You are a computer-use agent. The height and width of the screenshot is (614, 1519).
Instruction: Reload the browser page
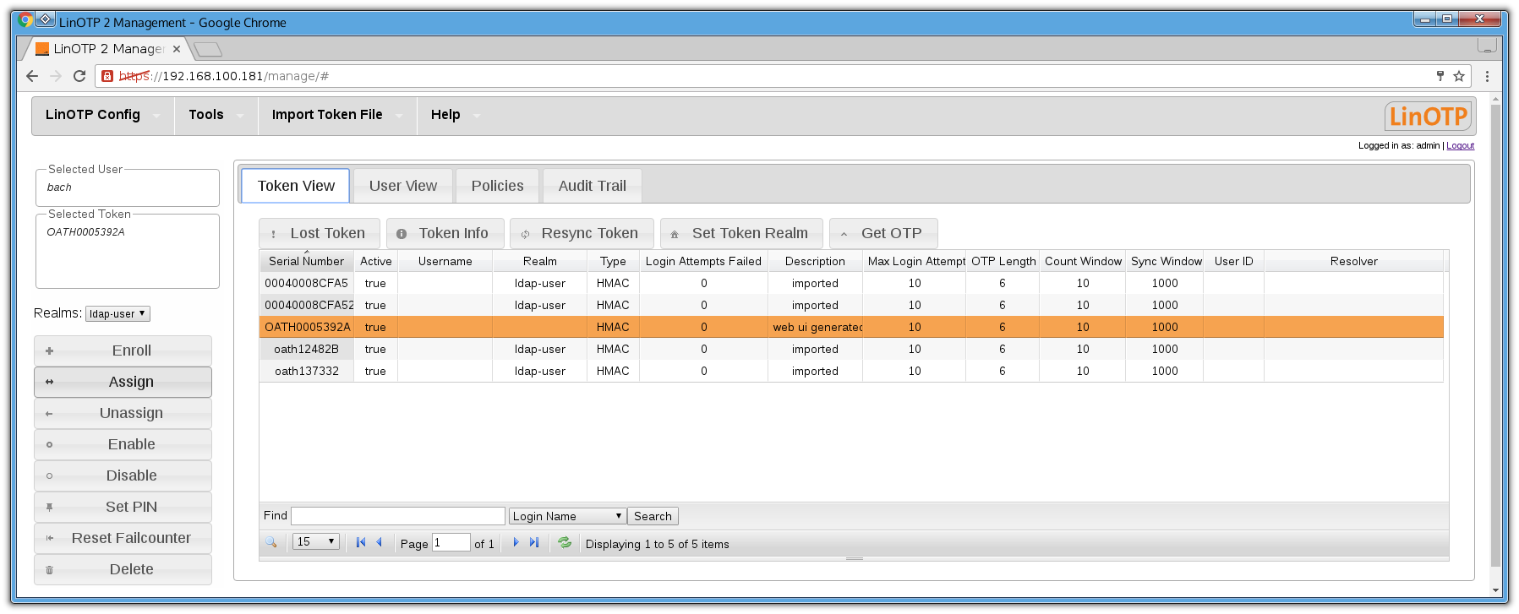coord(79,76)
